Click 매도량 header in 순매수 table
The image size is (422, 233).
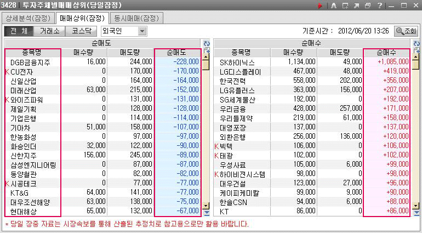[340, 52]
